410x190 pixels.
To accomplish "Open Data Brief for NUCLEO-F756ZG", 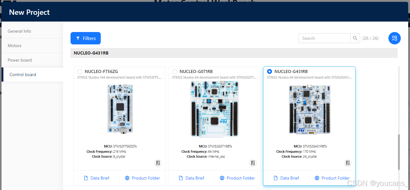I will [x=97, y=178].
